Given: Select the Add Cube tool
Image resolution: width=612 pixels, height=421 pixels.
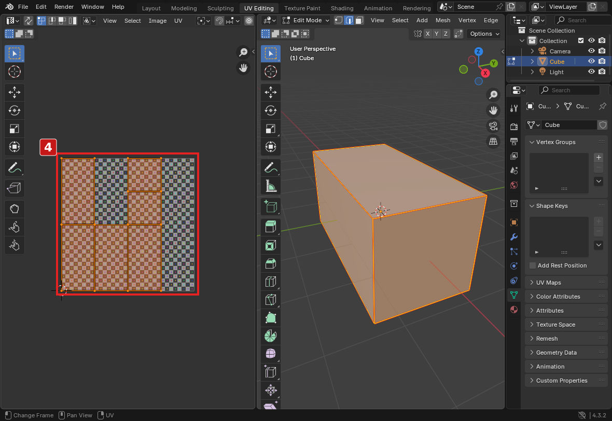Looking at the screenshot, I should coord(271,206).
